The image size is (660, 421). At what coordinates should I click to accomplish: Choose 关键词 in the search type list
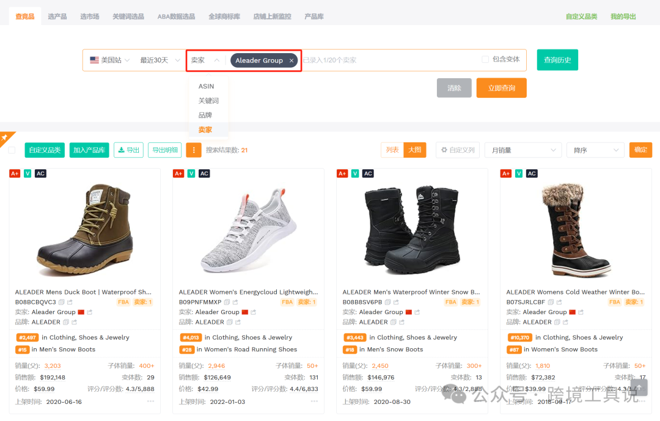point(208,101)
